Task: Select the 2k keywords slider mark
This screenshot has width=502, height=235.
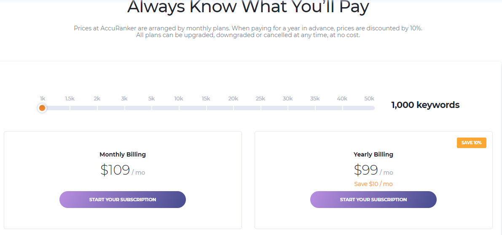Action: (97, 99)
